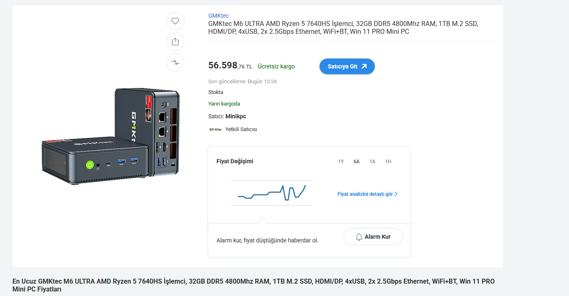The image size is (569, 296).
Task: Select the 6A price range tab
Action: point(357,162)
